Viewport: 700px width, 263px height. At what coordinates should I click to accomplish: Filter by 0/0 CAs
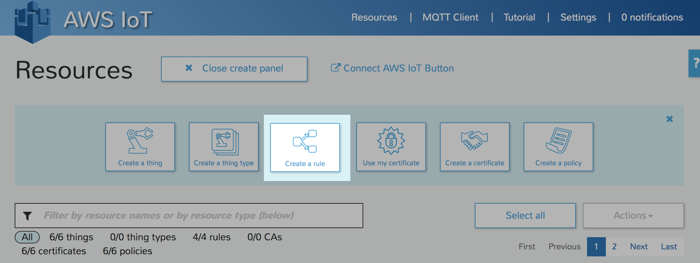(x=265, y=237)
